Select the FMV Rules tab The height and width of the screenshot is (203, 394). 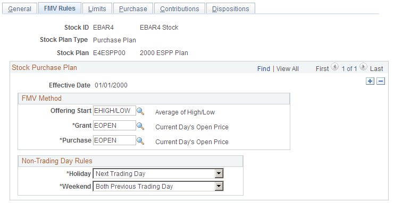tap(60, 8)
